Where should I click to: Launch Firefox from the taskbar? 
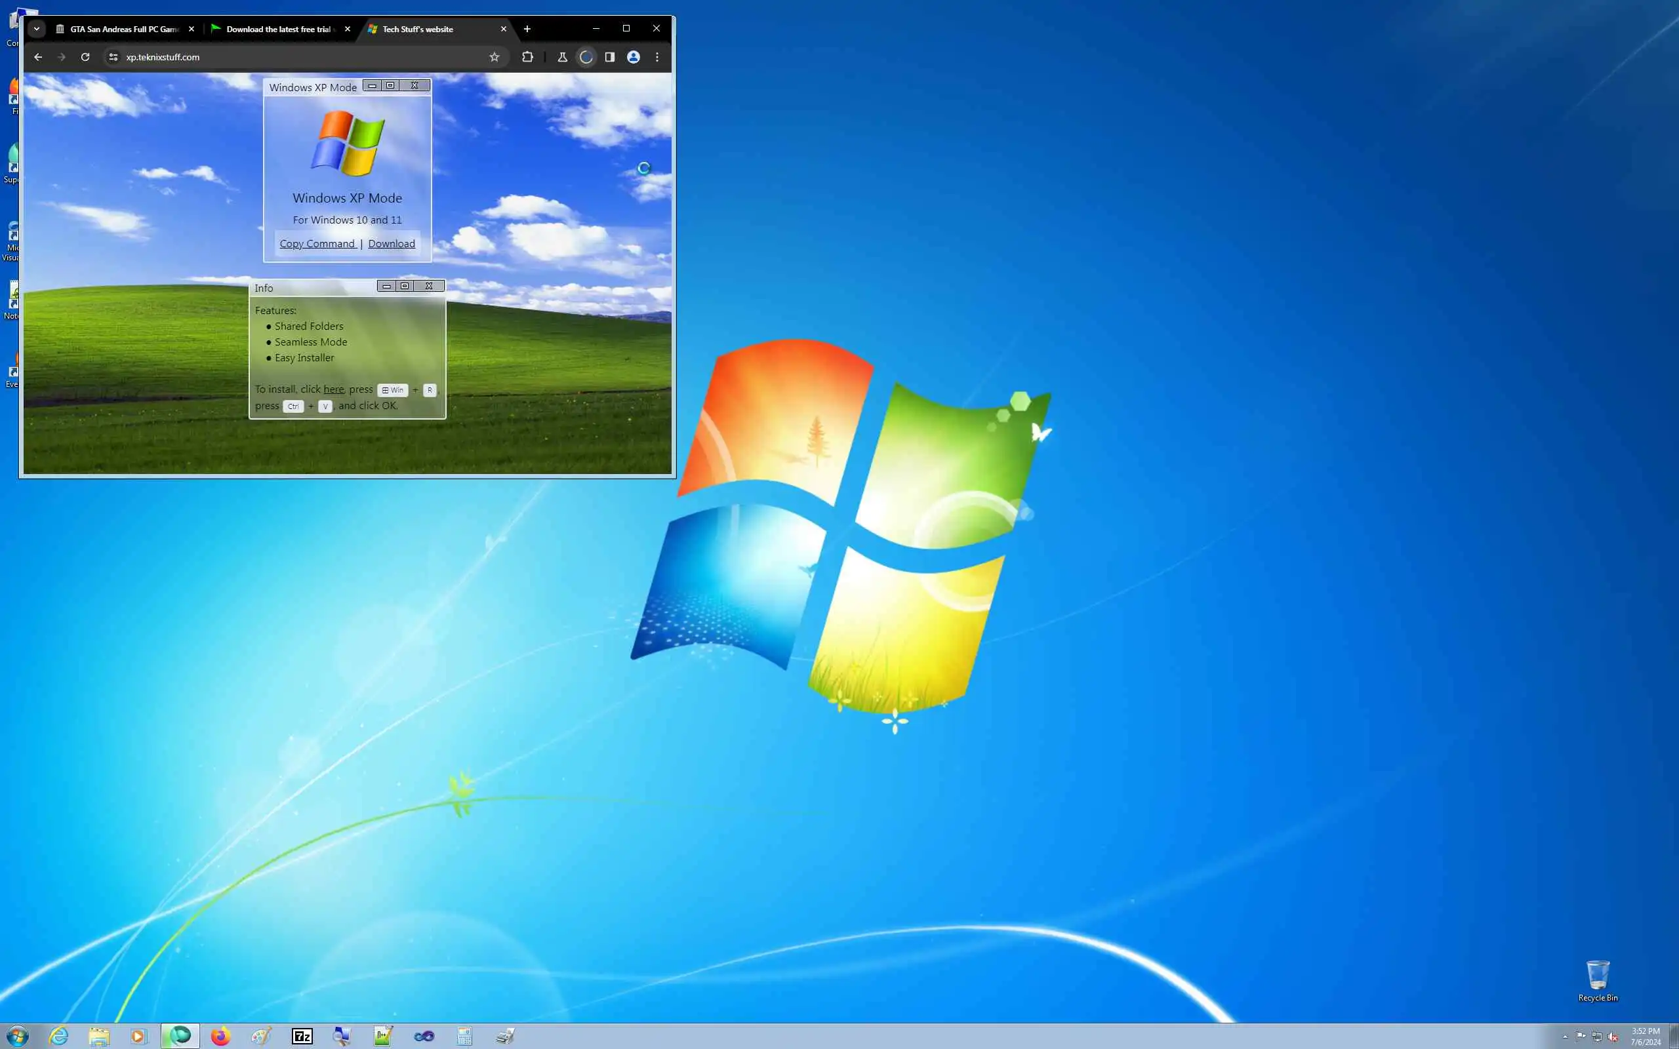click(x=220, y=1037)
